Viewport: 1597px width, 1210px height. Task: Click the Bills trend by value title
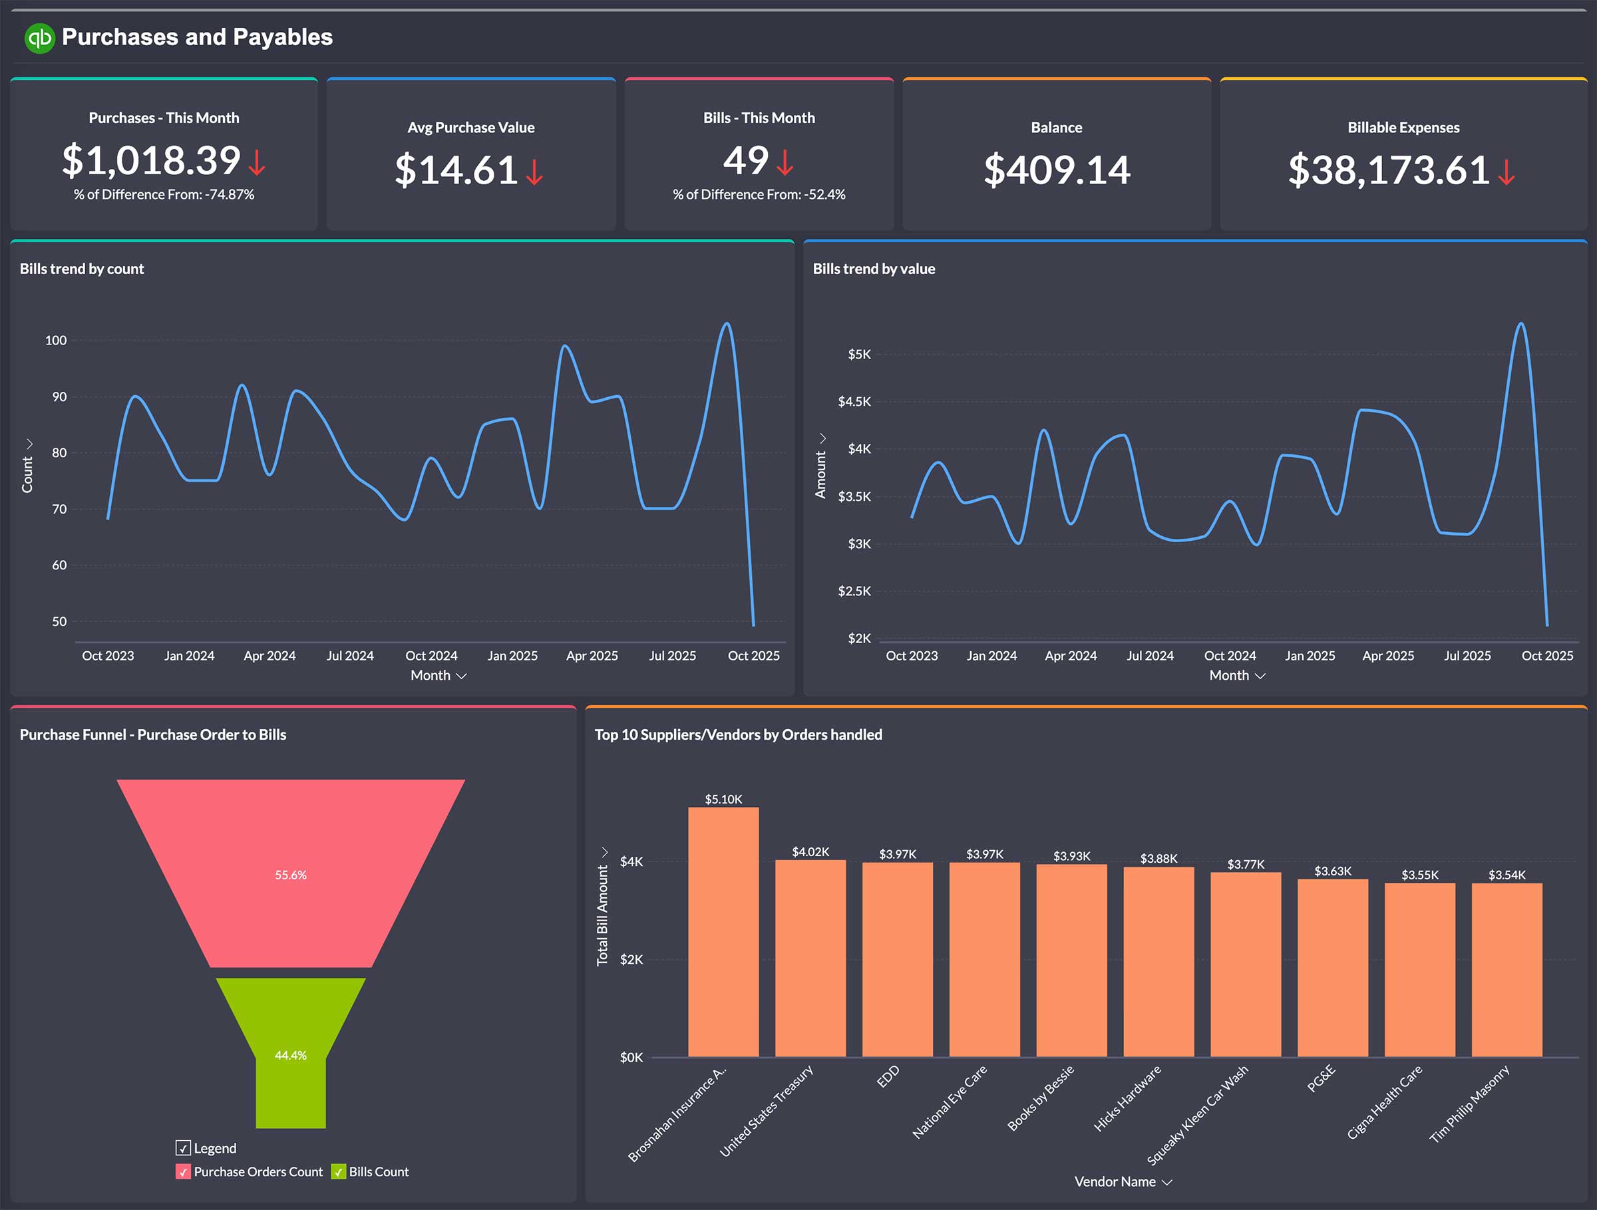pyautogui.click(x=874, y=268)
